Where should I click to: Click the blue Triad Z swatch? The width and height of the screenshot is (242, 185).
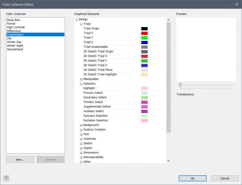click(x=144, y=42)
